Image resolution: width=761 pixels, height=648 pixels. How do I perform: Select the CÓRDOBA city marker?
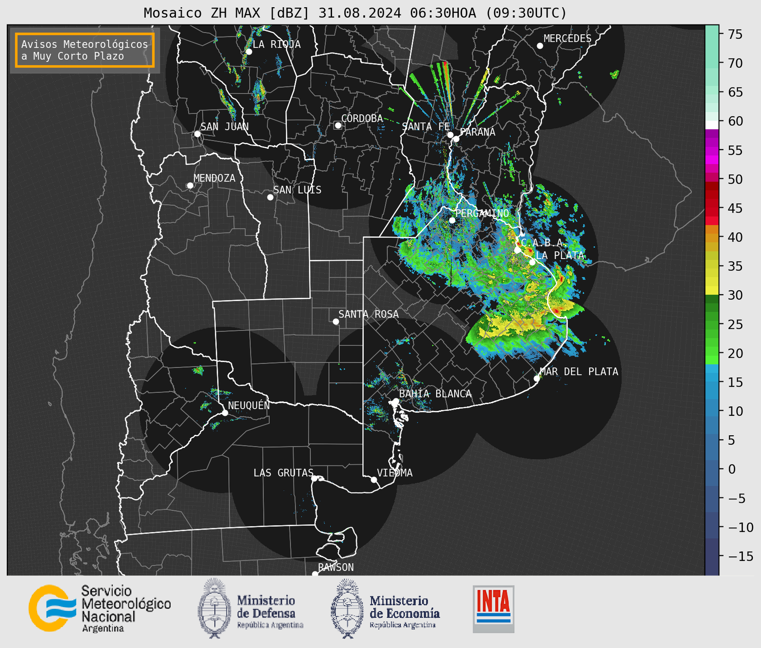click(338, 125)
